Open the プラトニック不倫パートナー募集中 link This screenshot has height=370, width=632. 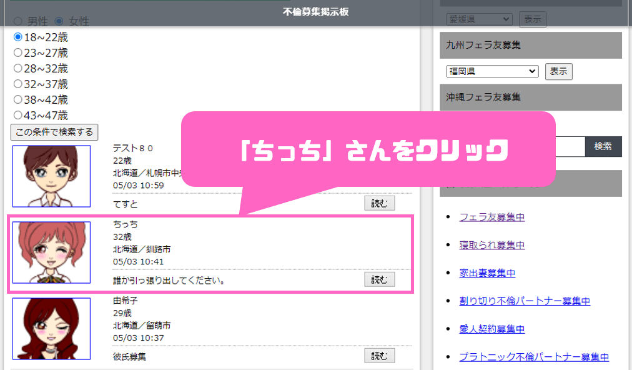(x=533, y=357)
